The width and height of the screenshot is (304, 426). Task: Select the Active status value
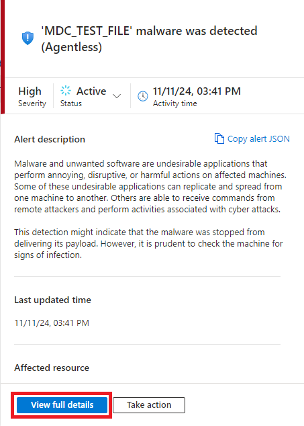coord(91,91)
